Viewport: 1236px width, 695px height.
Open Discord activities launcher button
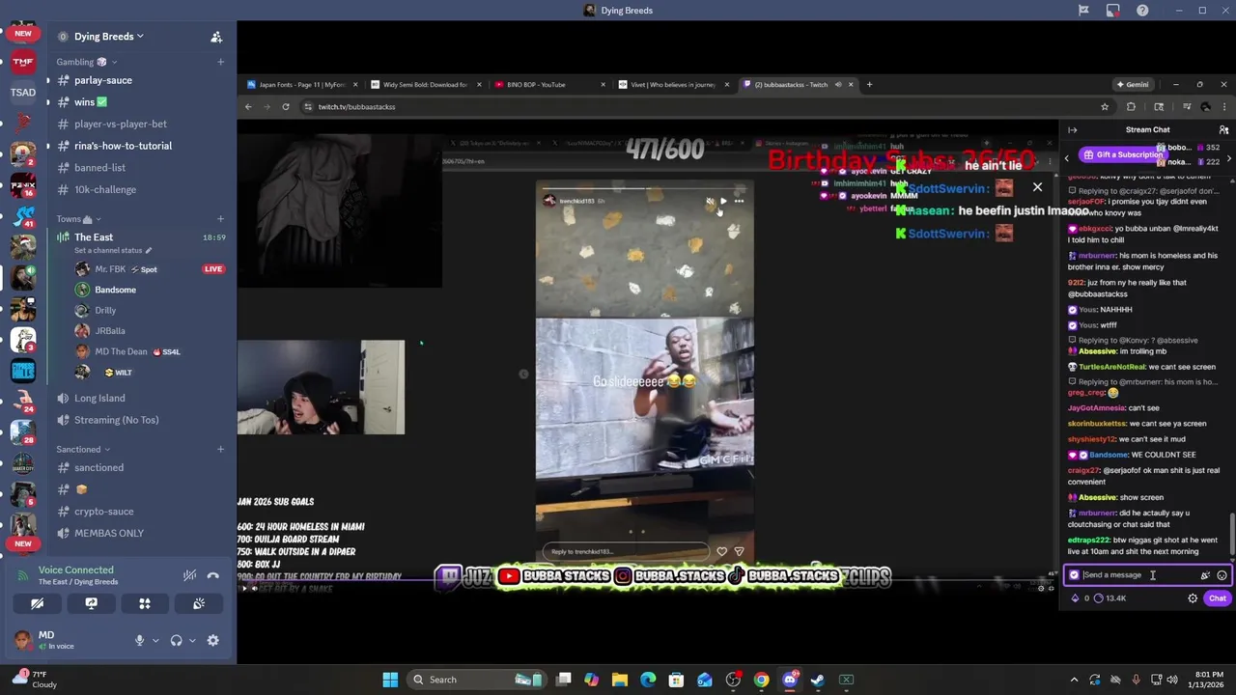coord(145,603)
